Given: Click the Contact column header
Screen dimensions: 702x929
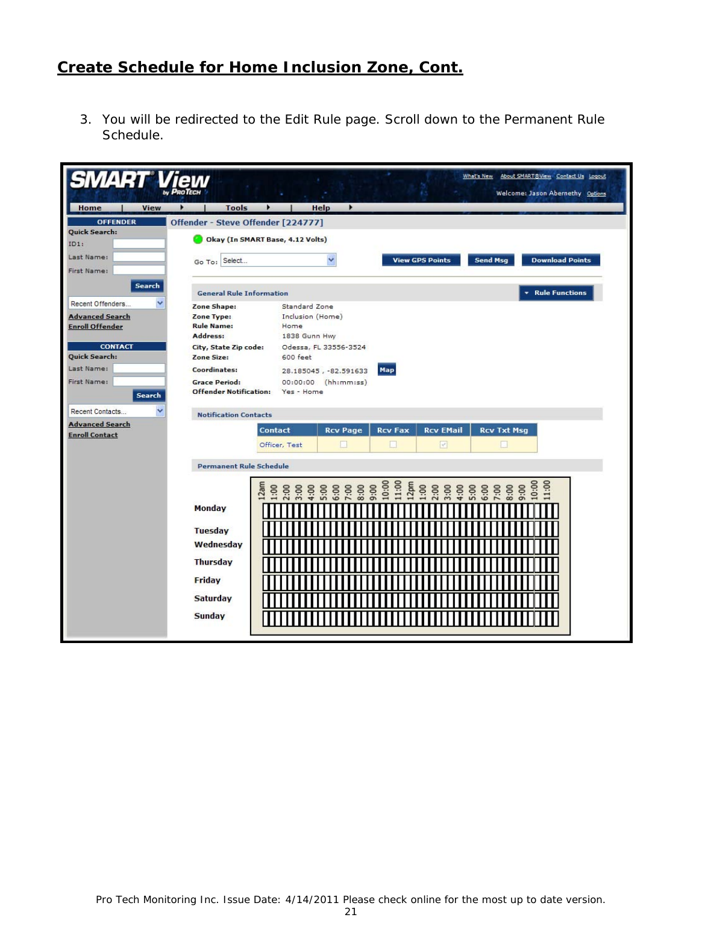Looking at the screenshot, I should point(287,430).
